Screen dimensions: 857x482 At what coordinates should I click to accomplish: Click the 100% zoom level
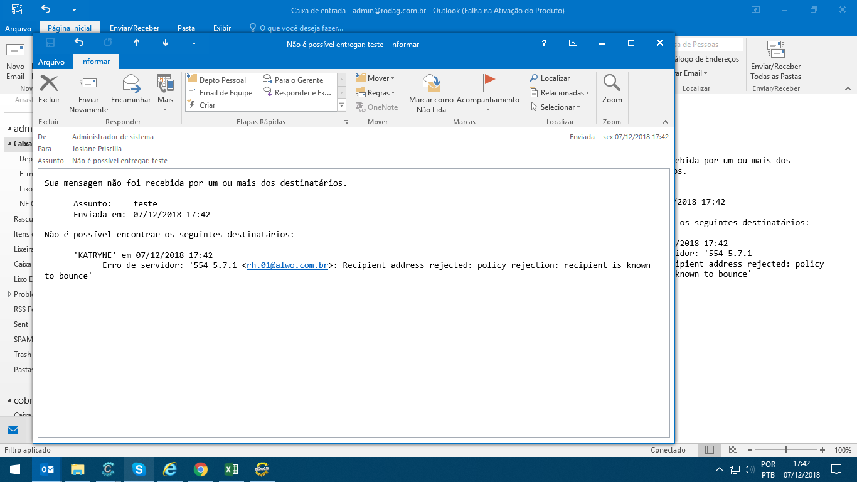843,450
